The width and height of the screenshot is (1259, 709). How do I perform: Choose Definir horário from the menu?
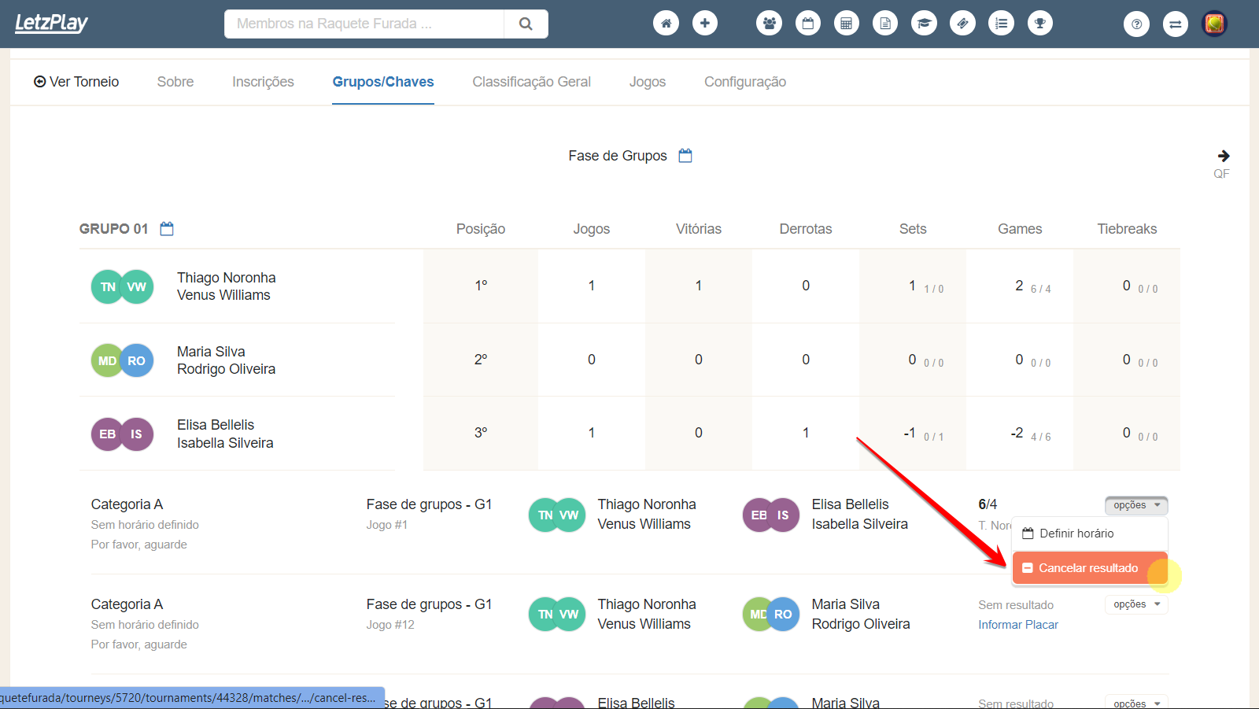1076,534
